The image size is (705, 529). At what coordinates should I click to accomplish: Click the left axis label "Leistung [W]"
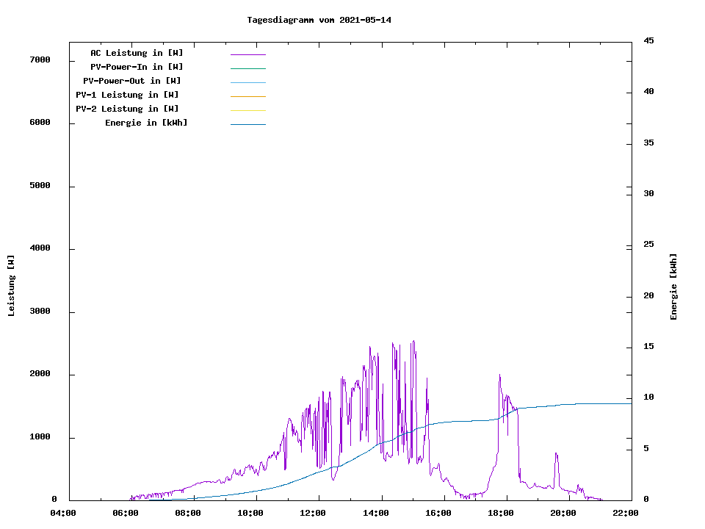(x=11, y=286)
